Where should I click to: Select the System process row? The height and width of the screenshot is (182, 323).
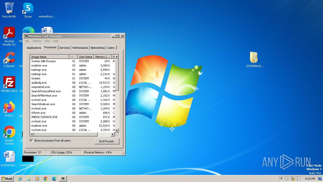pyautogui.click(x=72, y=78)
